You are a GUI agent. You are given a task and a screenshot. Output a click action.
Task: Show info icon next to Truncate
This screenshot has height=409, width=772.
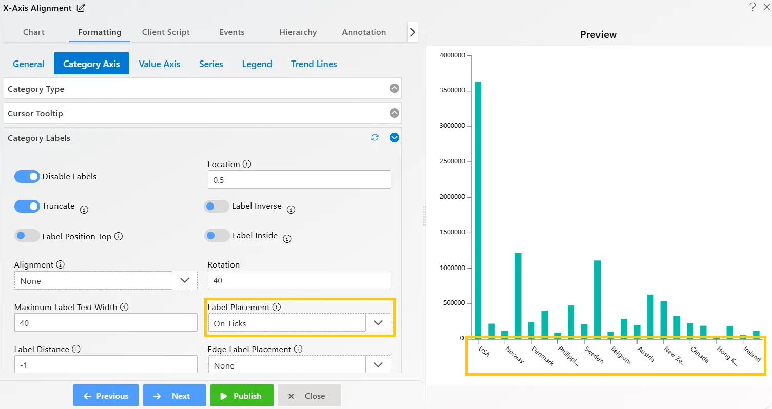click(85, 210)
